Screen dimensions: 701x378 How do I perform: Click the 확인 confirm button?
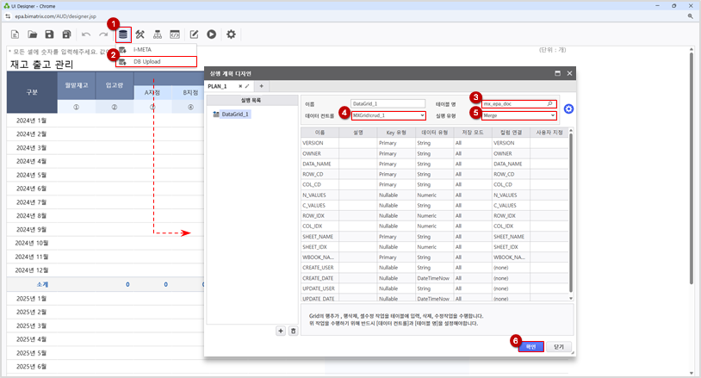tap(531, 346)
